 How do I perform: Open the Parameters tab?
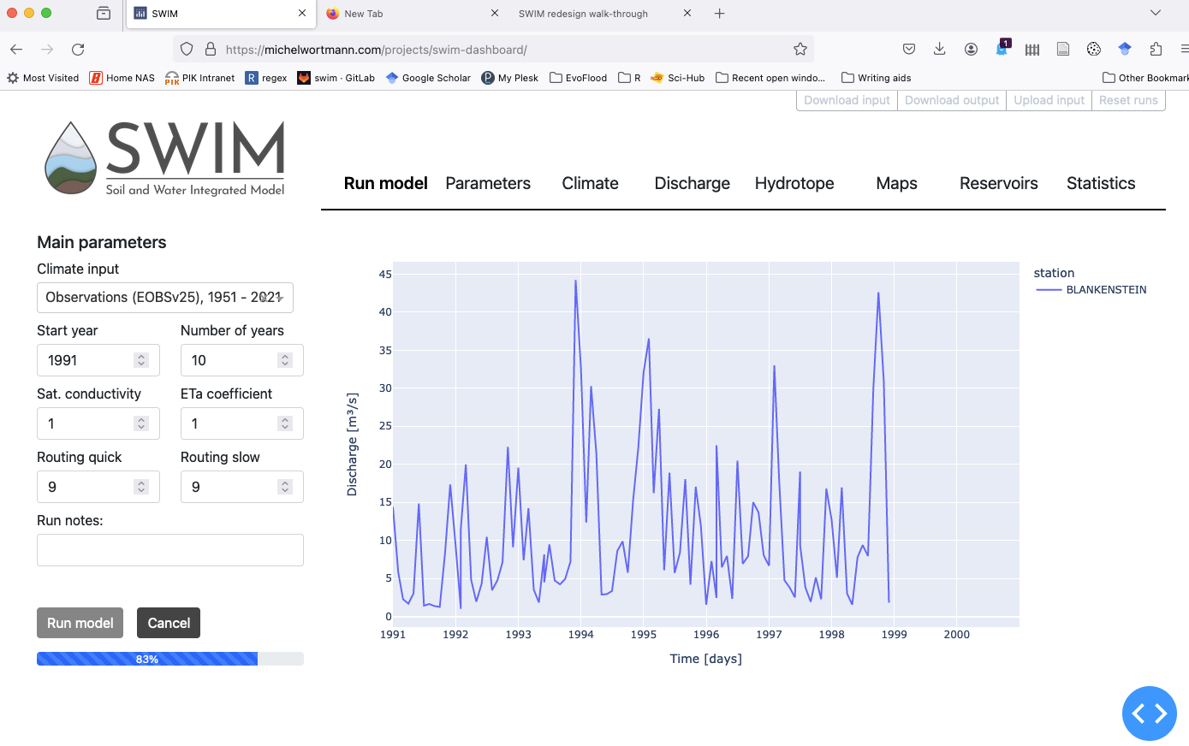[x=488, y=183]
